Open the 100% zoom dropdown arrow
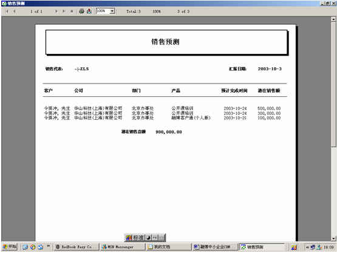 (x=112, y=11)
